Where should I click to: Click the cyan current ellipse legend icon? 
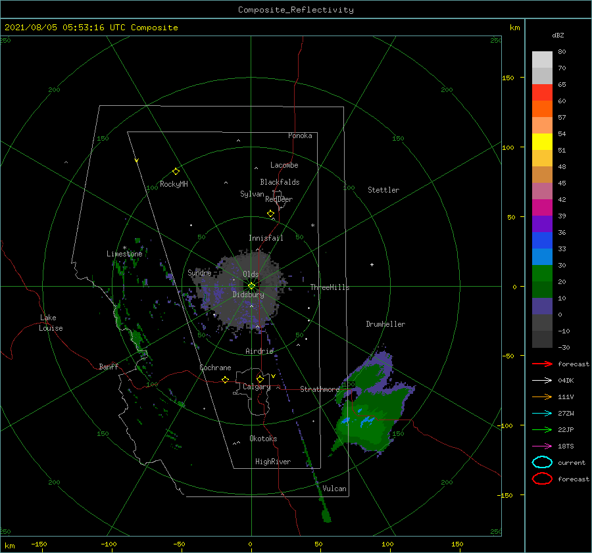[542, 462]
